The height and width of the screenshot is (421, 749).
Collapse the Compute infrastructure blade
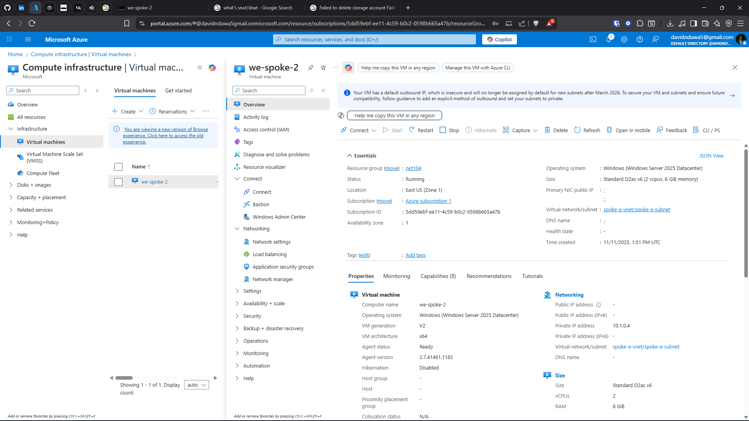point(200,67)
